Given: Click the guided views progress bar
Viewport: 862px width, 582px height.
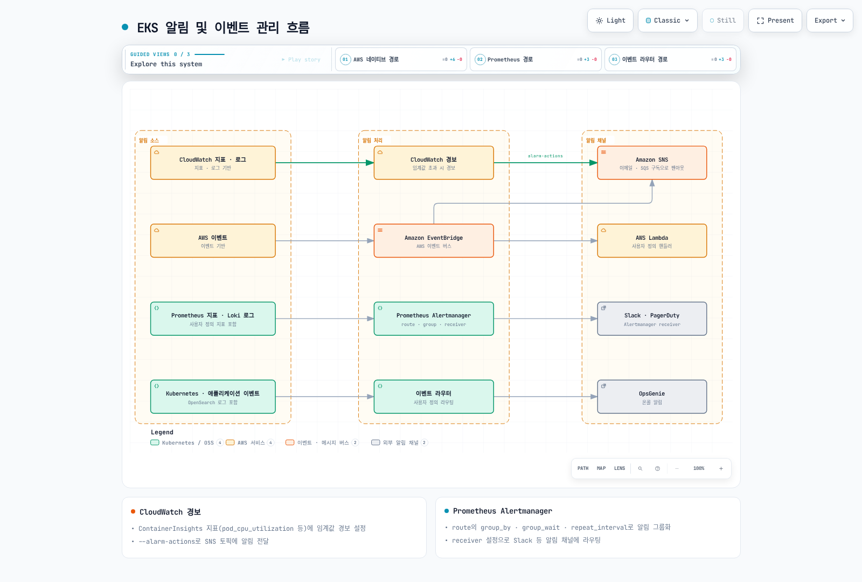Looking at the screenshot, I should [x=210, y=54].
